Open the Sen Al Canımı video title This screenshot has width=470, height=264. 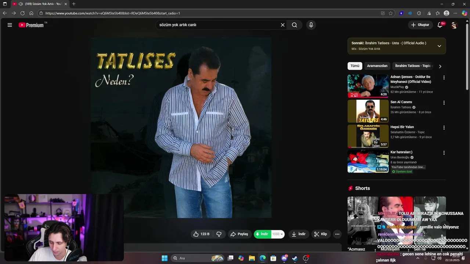click(401, 102)
